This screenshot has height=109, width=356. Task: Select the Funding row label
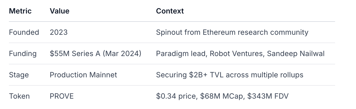click(x=23, y=54)
